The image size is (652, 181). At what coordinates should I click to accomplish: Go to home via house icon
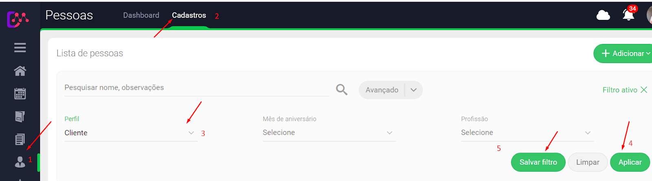pos(20,71)
